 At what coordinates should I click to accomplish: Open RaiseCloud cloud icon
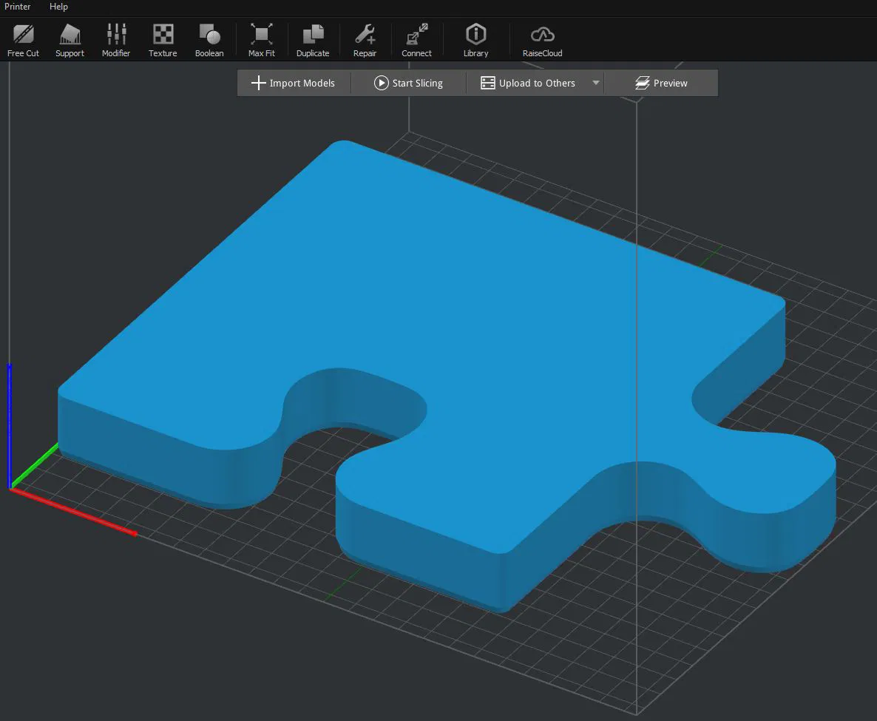coord(543,35)
